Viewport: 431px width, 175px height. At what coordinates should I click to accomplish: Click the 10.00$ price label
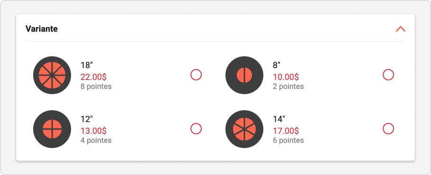coord(286,77)
